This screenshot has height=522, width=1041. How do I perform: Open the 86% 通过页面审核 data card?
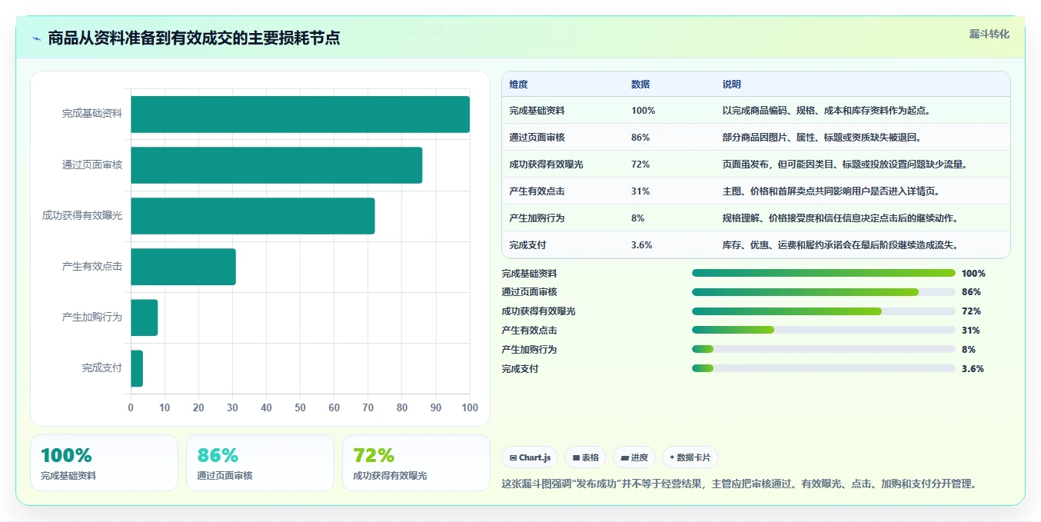(260, 463)
